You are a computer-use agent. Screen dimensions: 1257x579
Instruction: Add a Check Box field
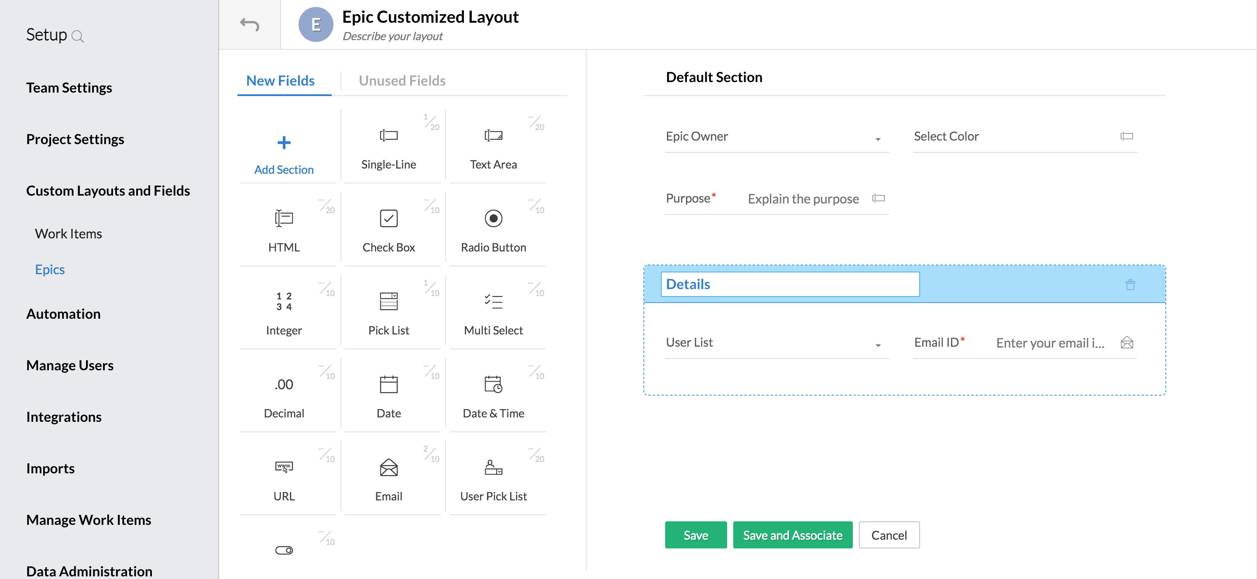coord(388,227)
